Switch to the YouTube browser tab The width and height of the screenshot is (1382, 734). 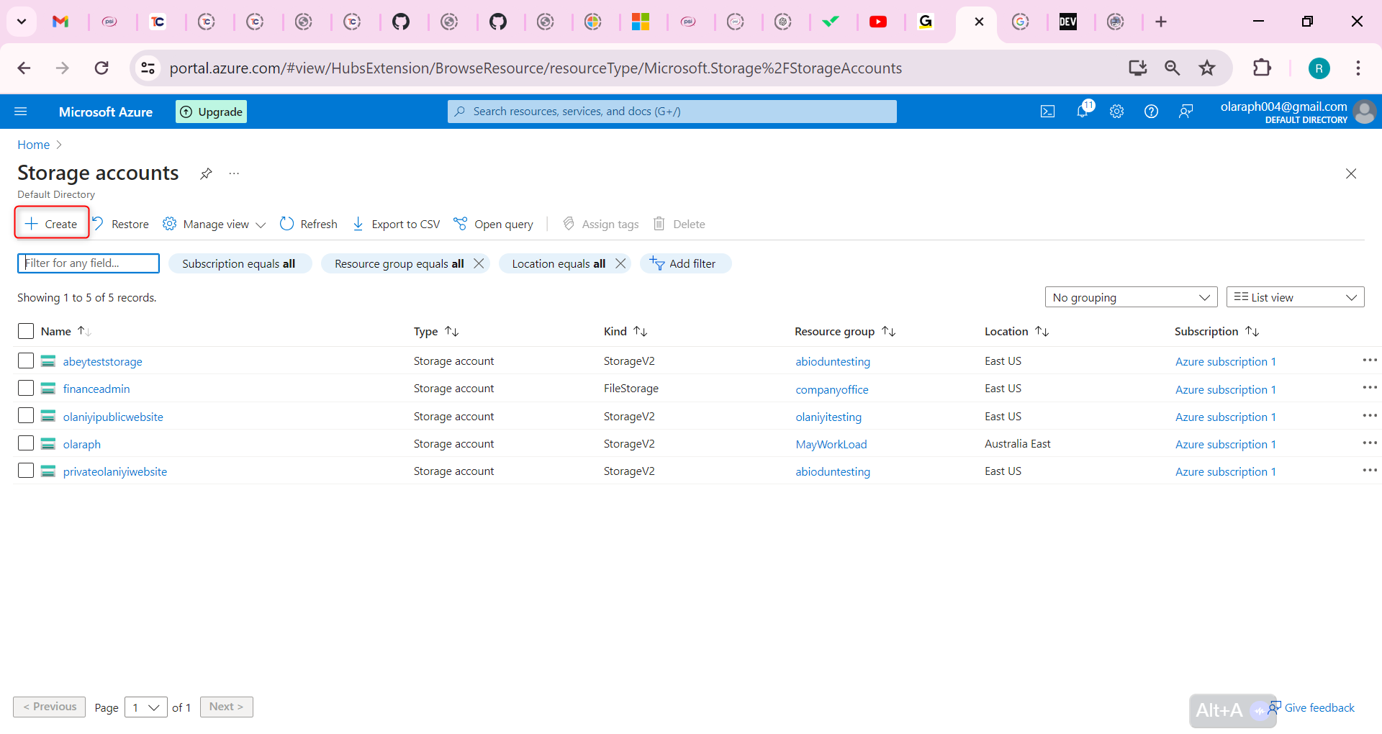(878, 22)
